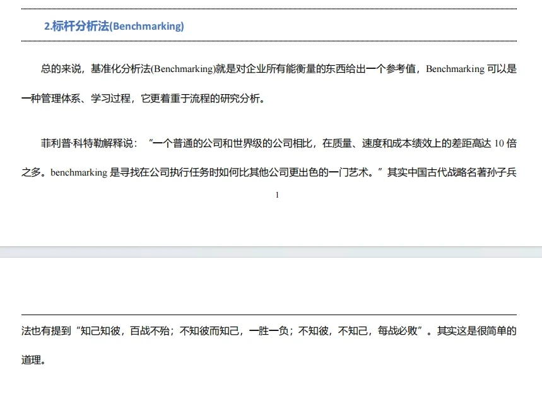This screenshot has height=396, width=542.
Task: Click the word 道理 on the last line
Action: click(30, 358)
